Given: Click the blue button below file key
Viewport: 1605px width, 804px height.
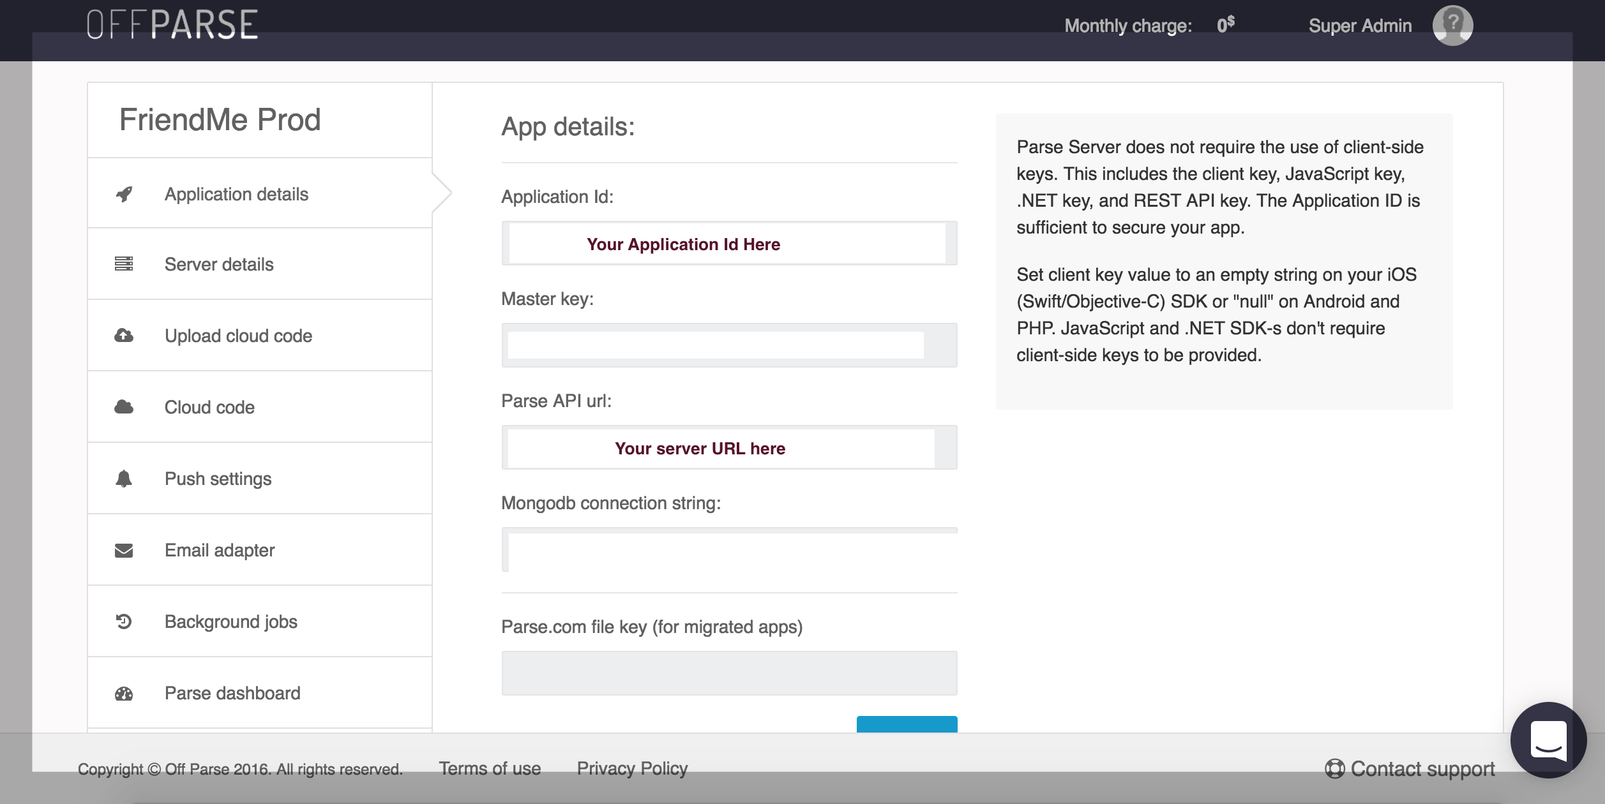Looking at the screenshot, I should coord(907,725).
